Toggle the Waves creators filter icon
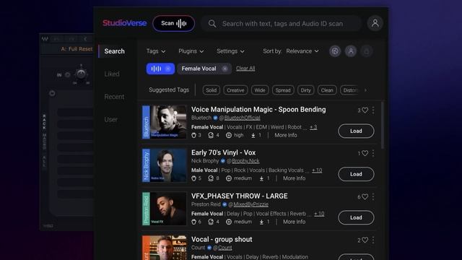The image size is (462, 260). point(335,51)
